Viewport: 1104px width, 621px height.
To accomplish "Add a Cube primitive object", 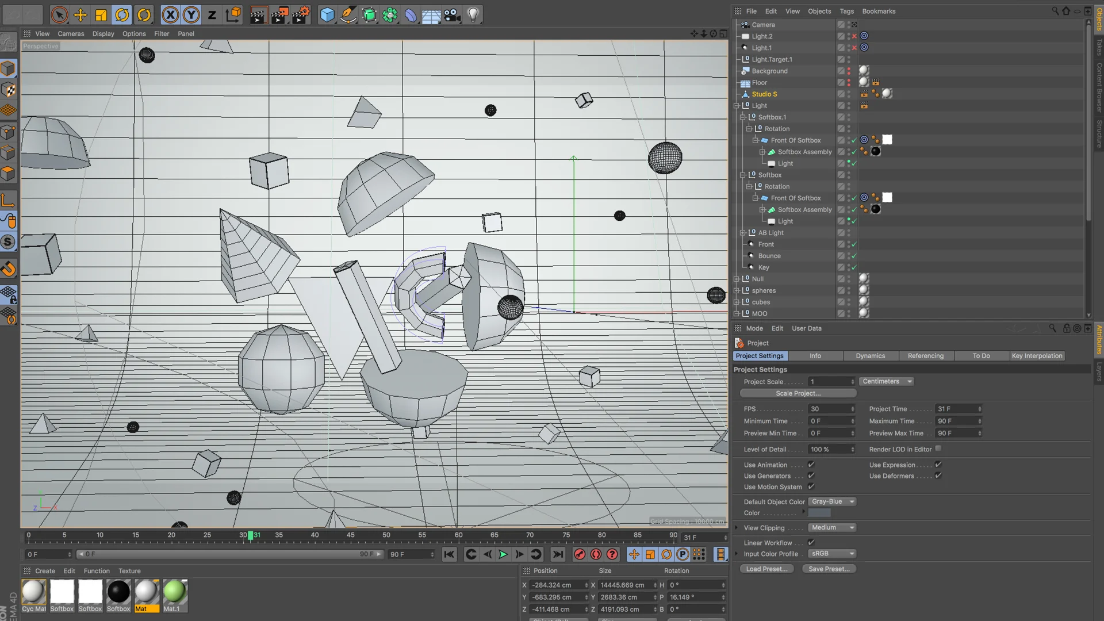I will [327, 15].
